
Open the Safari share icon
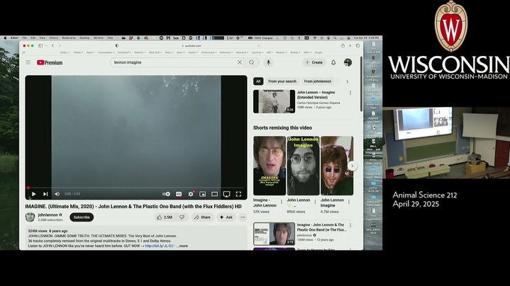coord(343,46)
